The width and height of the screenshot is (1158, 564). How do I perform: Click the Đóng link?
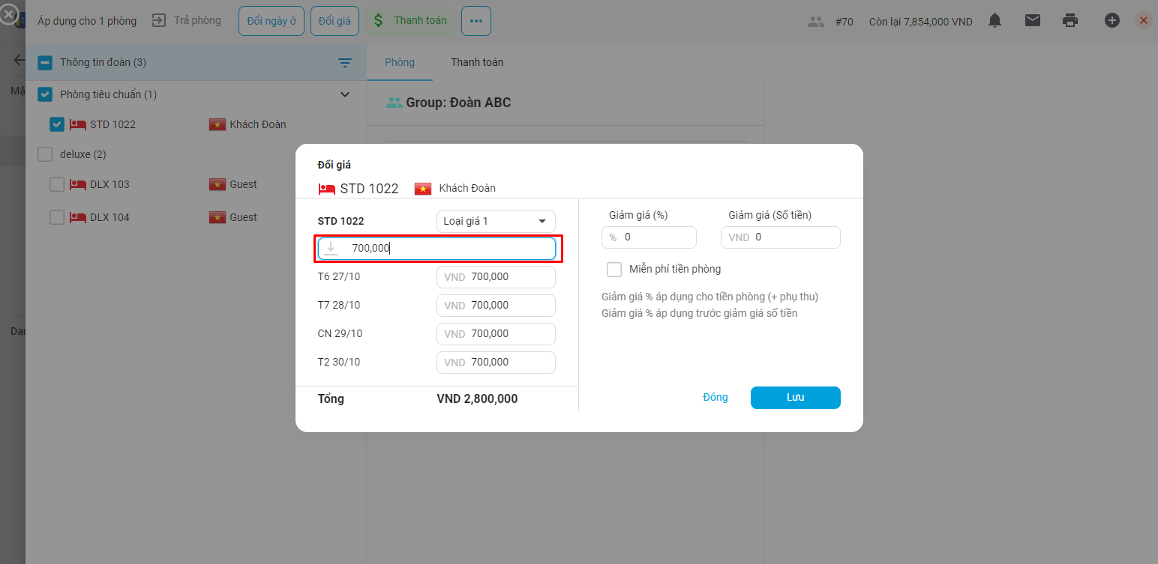click(715, 398)
